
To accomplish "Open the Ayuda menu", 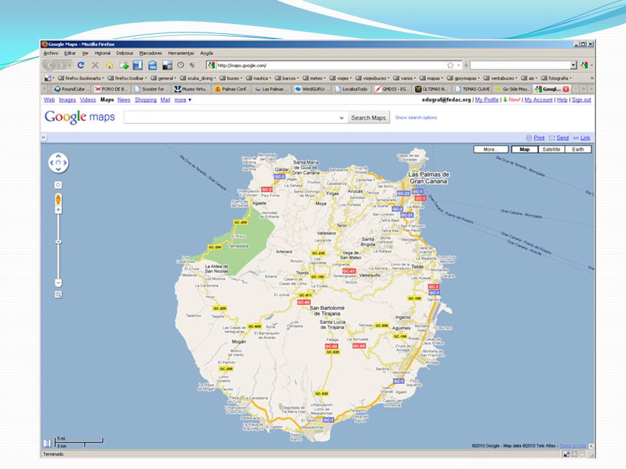I will (x=207, y=53).
